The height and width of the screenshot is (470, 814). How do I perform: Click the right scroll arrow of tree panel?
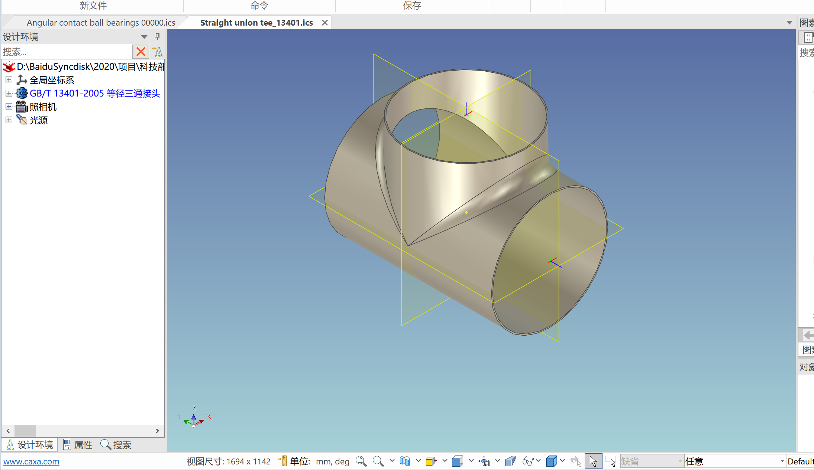coord(157,431)
